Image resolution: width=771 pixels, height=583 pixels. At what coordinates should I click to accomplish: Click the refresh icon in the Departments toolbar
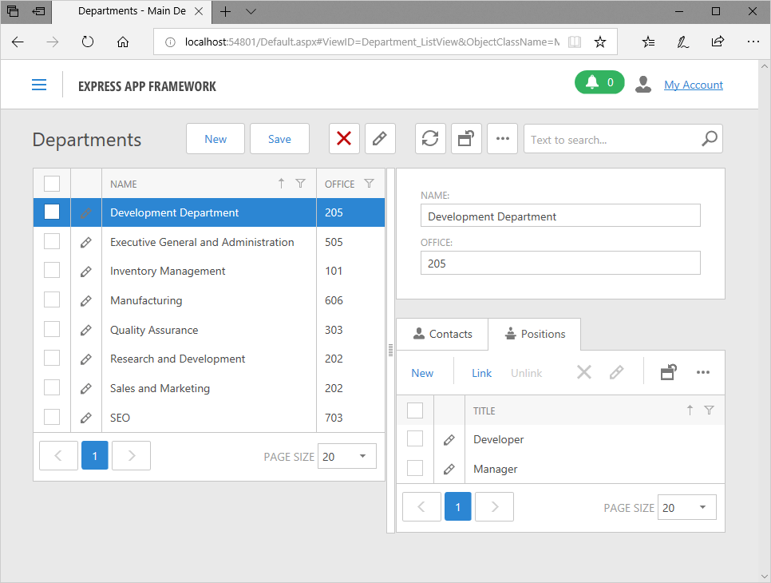pos(430,139)
